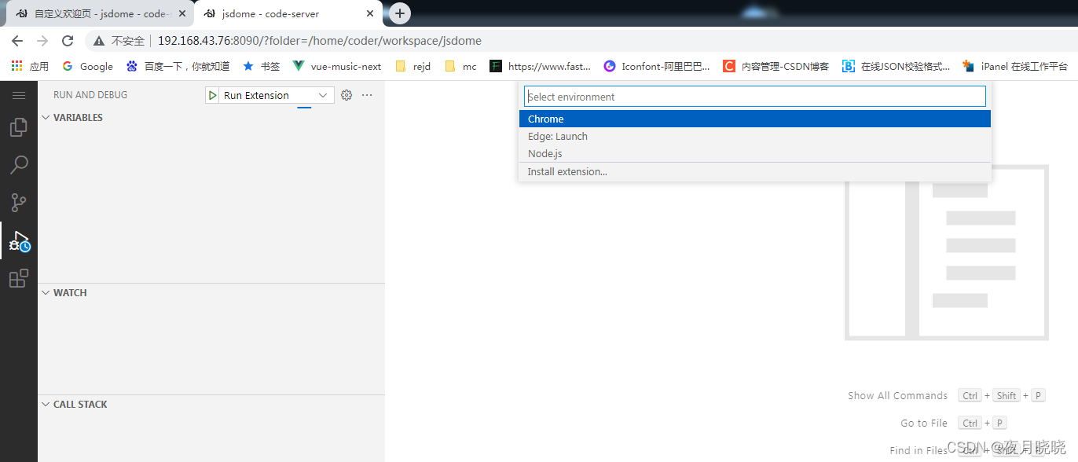This screenshot has height=462, width=1078.
Task: Click the not-secure warning icon
Action: click(99, 41)
